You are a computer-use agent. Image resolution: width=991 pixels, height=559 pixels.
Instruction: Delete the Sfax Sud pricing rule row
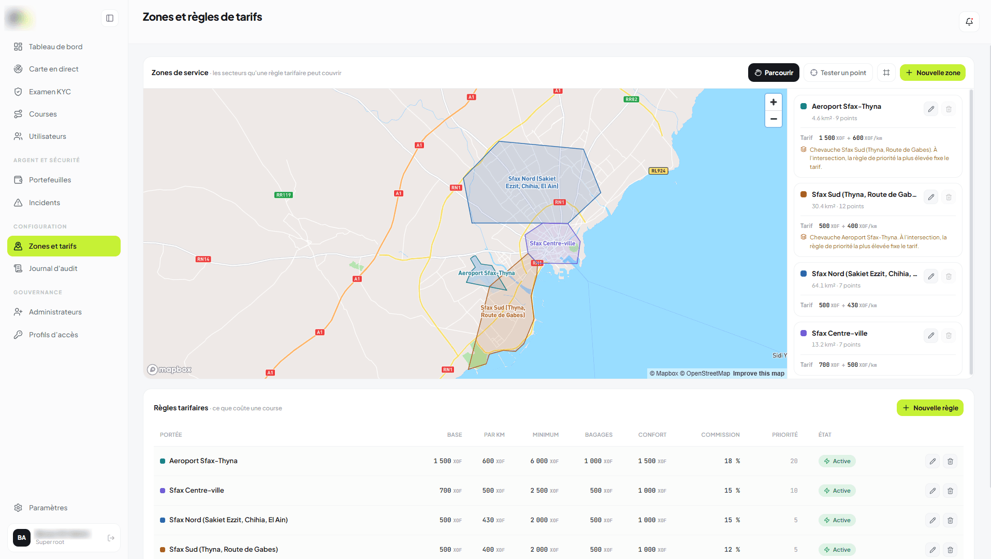950,550
